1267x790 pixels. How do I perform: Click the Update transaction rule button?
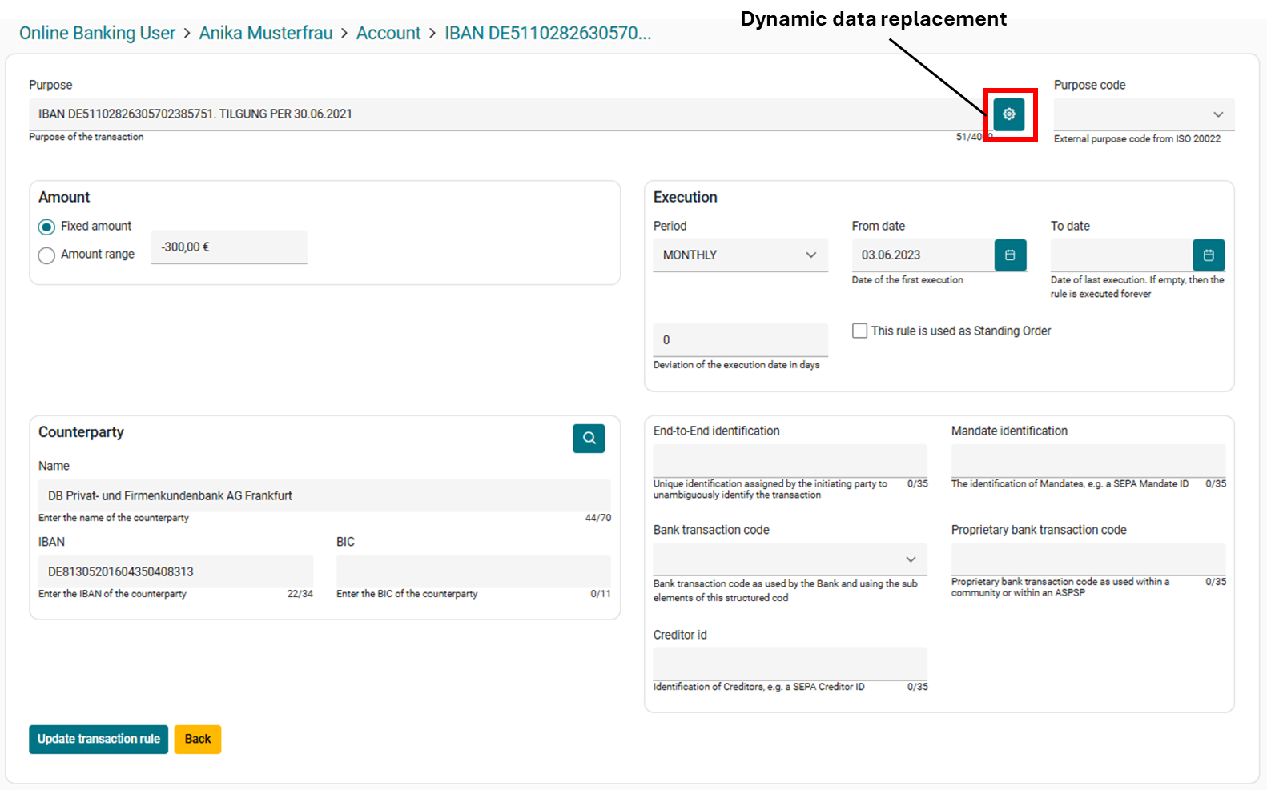coord(99,739)
